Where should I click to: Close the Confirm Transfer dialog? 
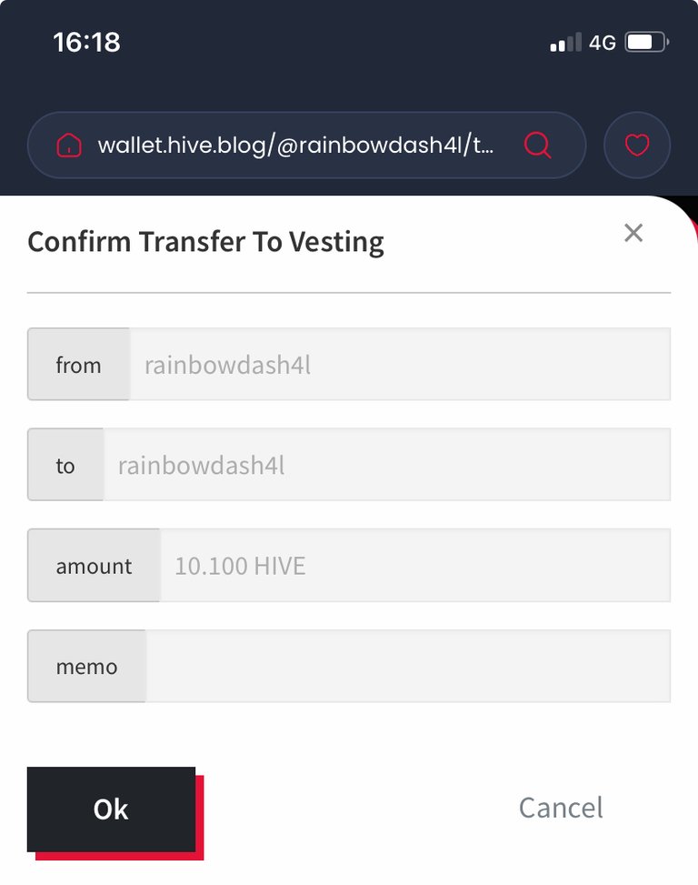633,233
